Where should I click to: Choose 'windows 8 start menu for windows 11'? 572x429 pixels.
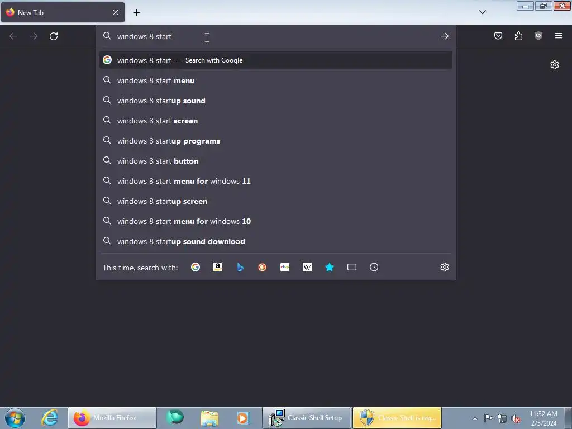click(276, 180)
